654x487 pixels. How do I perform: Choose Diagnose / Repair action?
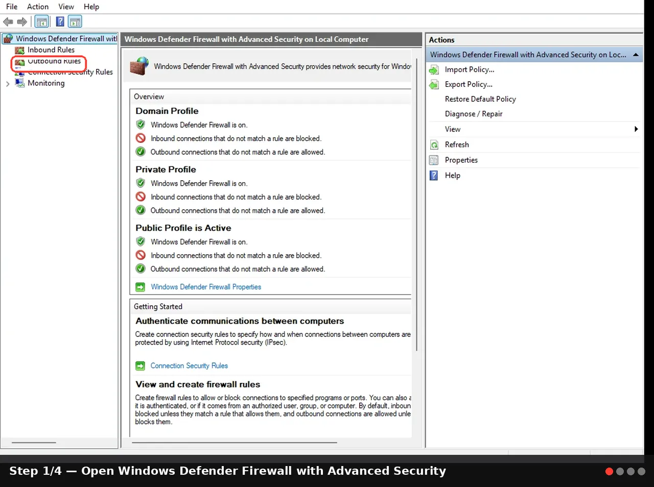pyautogui.click(x=474, y=114)
